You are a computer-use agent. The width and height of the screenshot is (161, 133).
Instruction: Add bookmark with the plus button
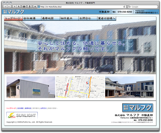pyautogui.click(x=35, y=7)
